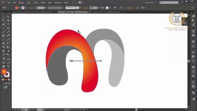Select the Pencil tool

coord(8,32)
